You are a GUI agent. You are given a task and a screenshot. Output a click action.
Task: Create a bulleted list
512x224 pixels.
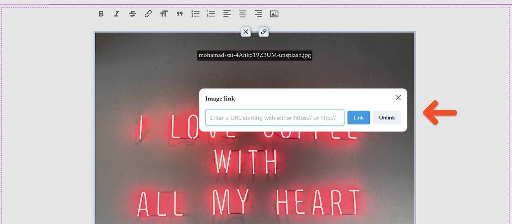195,14
